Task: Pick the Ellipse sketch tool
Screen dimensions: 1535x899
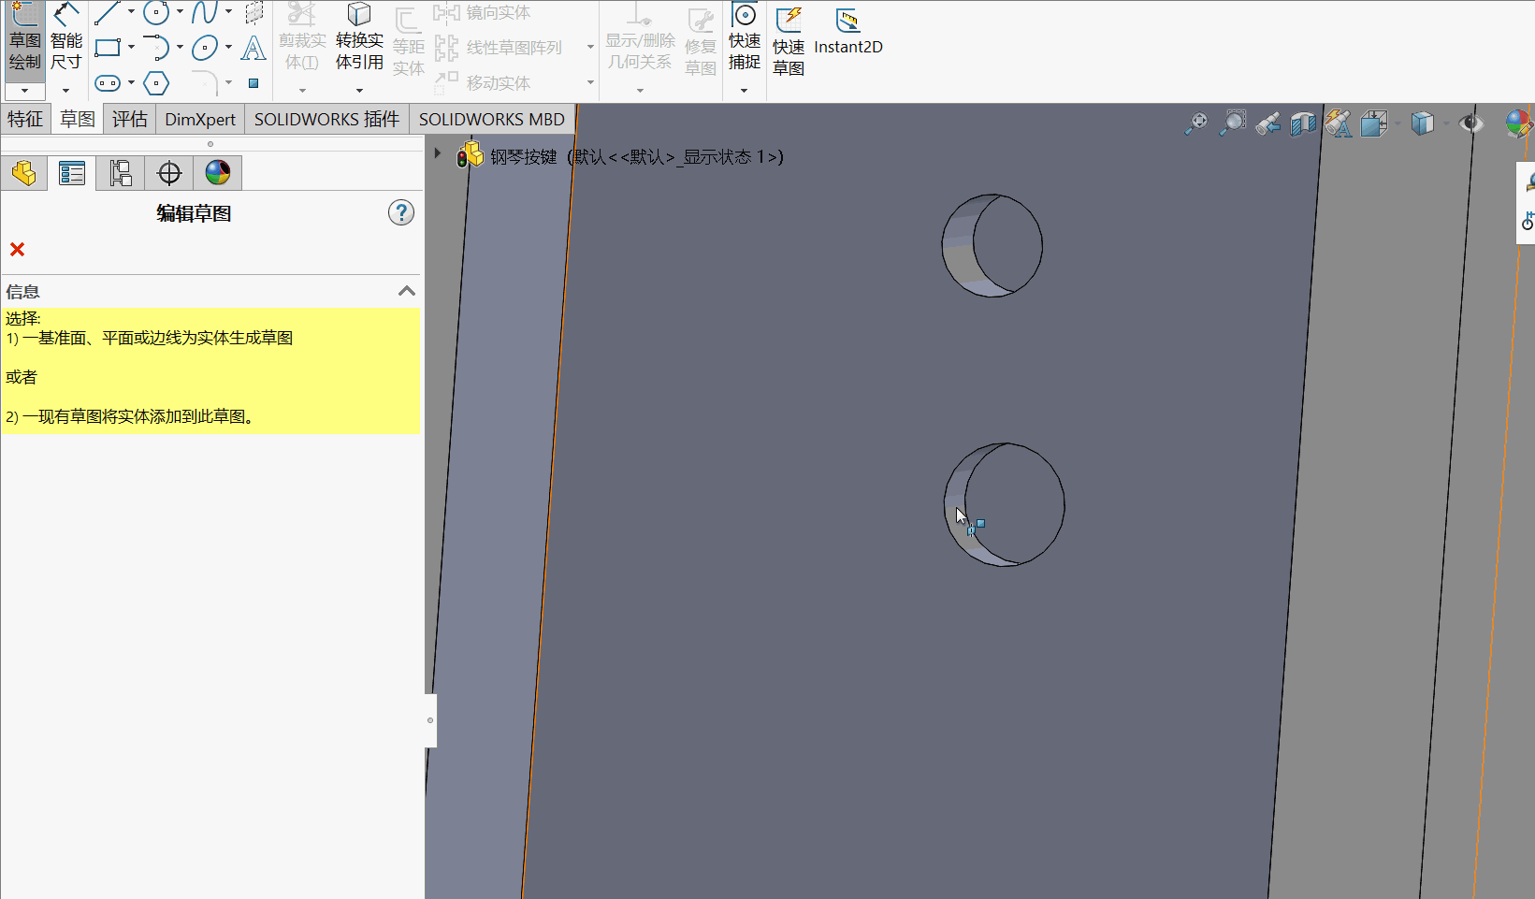Action: click(205, 48)
